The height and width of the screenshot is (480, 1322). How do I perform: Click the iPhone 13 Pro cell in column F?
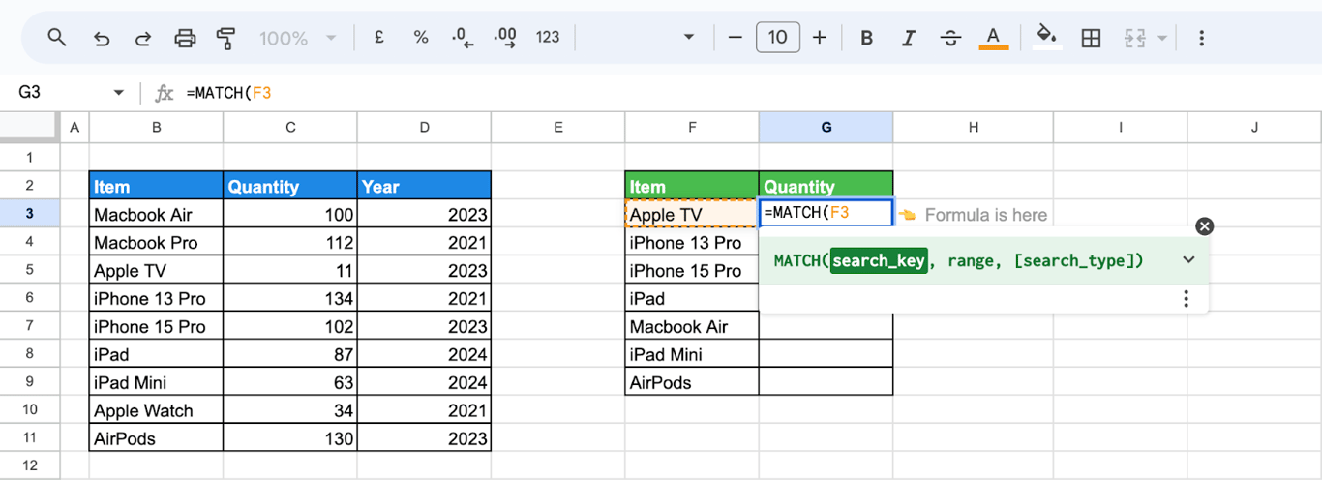click(692, 242)
